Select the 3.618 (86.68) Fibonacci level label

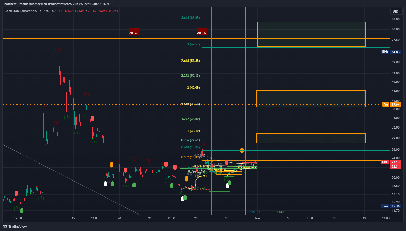pos(190,18)
